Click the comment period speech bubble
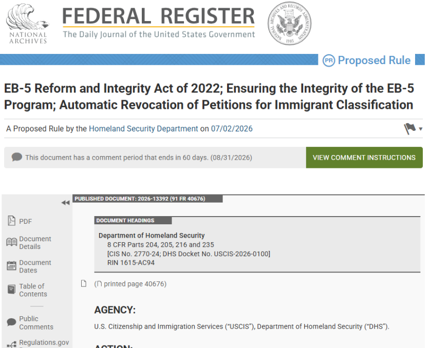The image size is (431, 348). click(17, 158)
